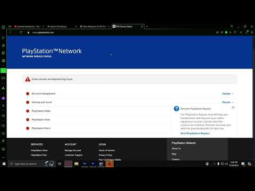
Task: Open the browser easy setup menu icon
Action: click(252, 32)
